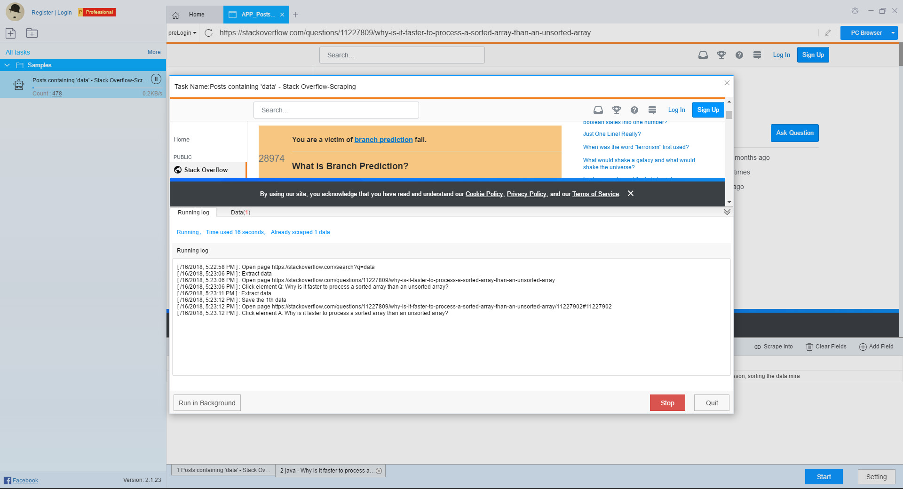Screen dimensions: 903x489
Task: Open the Facebook link
Action: pos(25,481)
